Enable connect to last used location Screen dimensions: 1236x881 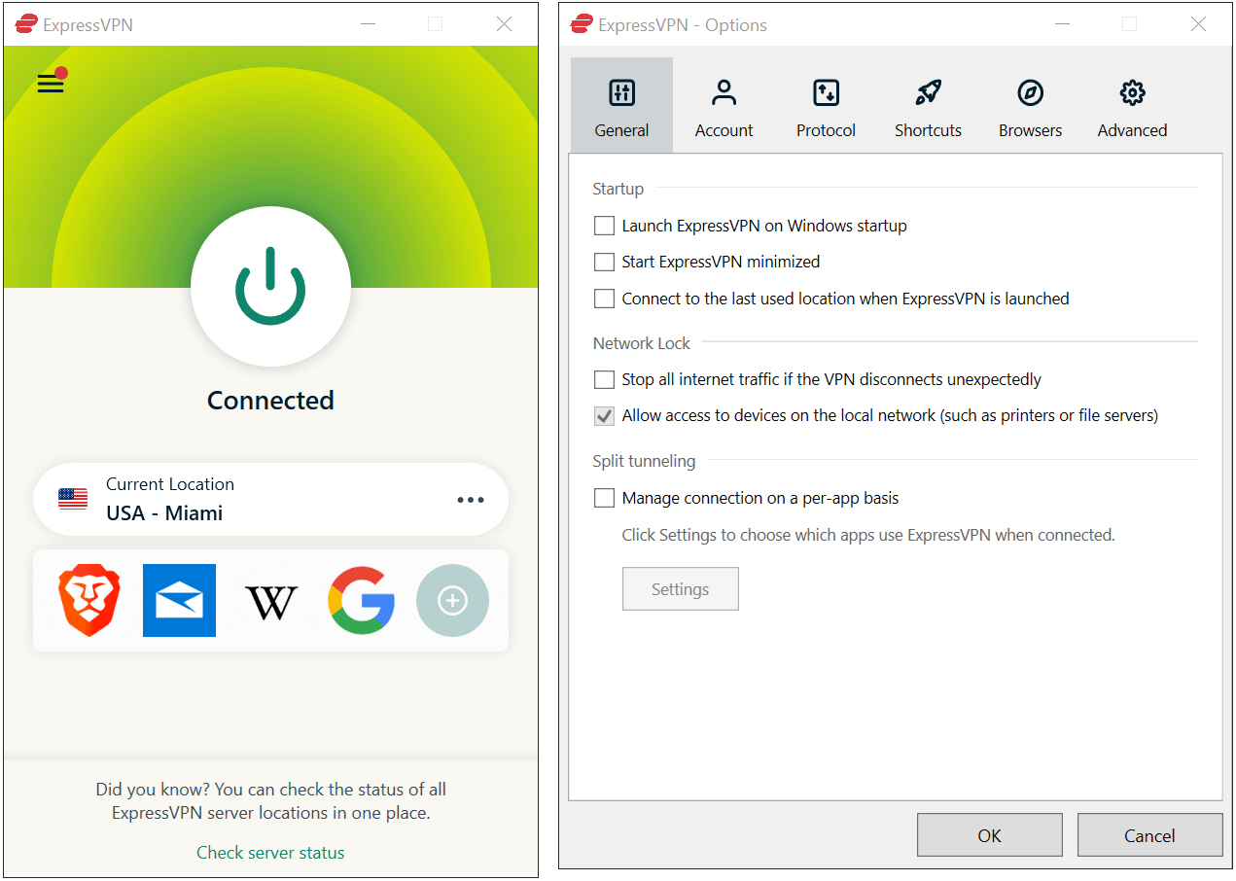605,299
